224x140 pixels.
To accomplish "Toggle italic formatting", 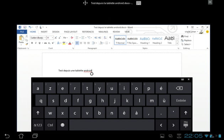I will tap(36, 43).
